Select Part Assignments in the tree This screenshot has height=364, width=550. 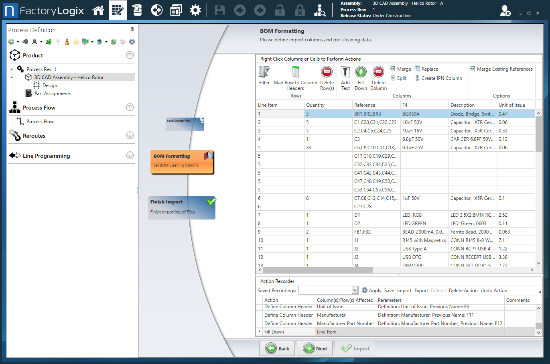pos(53,94)
